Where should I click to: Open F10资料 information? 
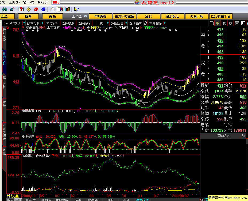(52, 23)
